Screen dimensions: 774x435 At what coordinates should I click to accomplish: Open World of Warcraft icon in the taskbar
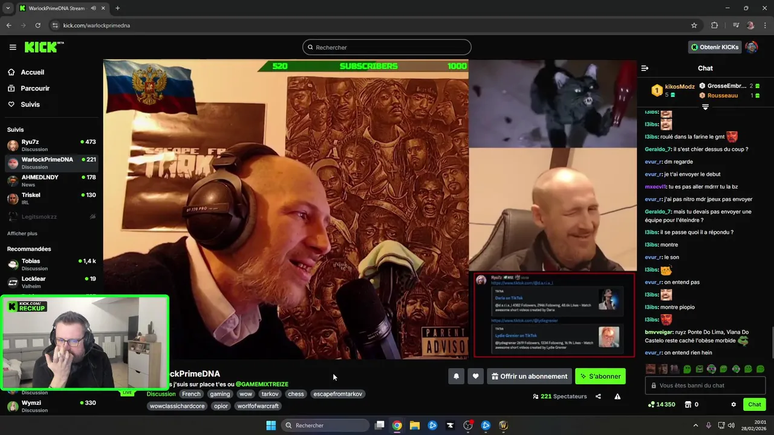[x=503, y=425]
